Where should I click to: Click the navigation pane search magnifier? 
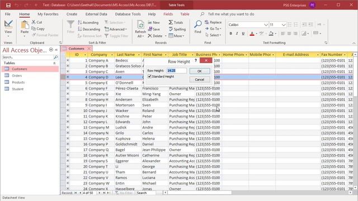pos(55,57)
